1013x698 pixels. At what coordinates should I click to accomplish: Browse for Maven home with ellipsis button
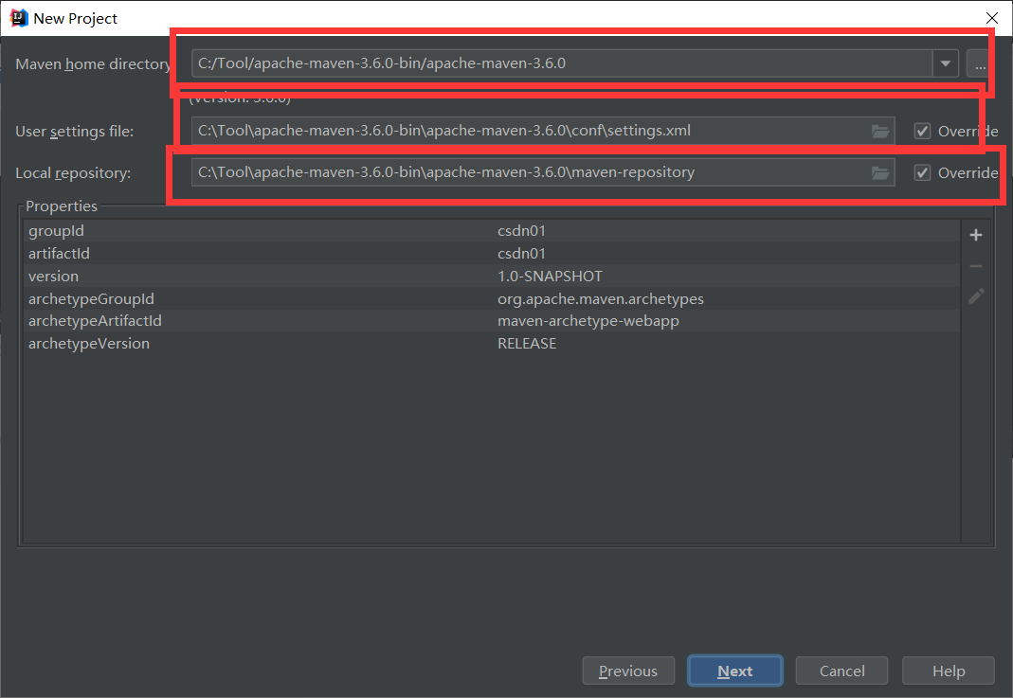[980, 63]
